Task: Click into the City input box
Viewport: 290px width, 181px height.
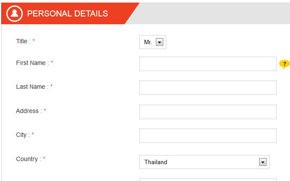Action: [x=208, y=136]
